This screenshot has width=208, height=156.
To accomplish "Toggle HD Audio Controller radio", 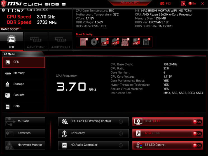I will coord(121,145).
